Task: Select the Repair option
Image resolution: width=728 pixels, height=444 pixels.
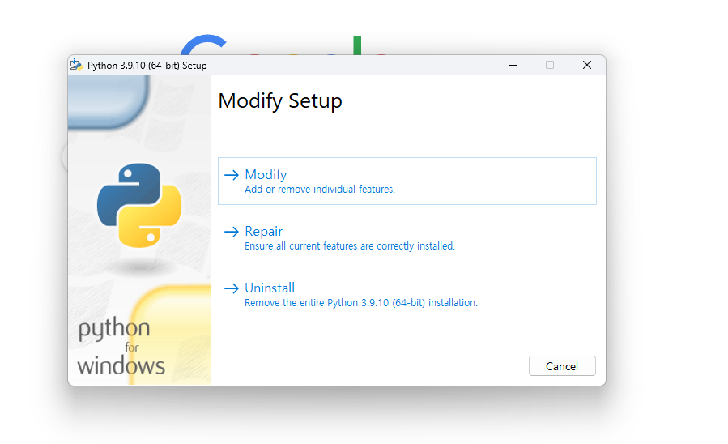Action: (407, 237)
